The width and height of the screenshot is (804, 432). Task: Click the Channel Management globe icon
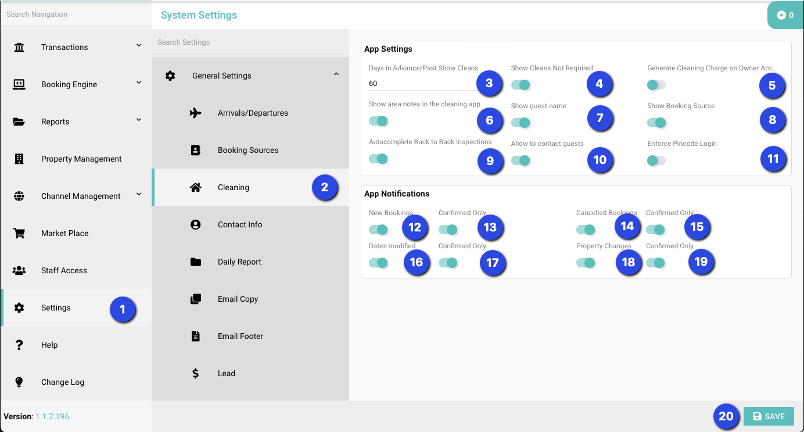[x=19, y=196]
